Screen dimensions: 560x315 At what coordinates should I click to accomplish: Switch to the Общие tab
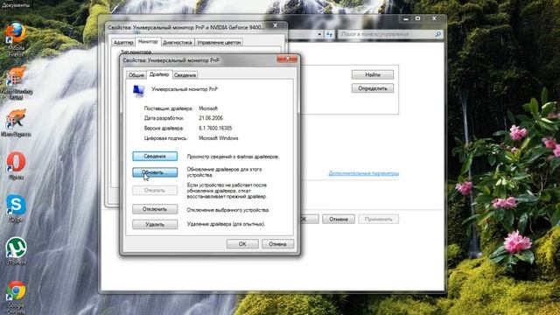coord(136,75)
